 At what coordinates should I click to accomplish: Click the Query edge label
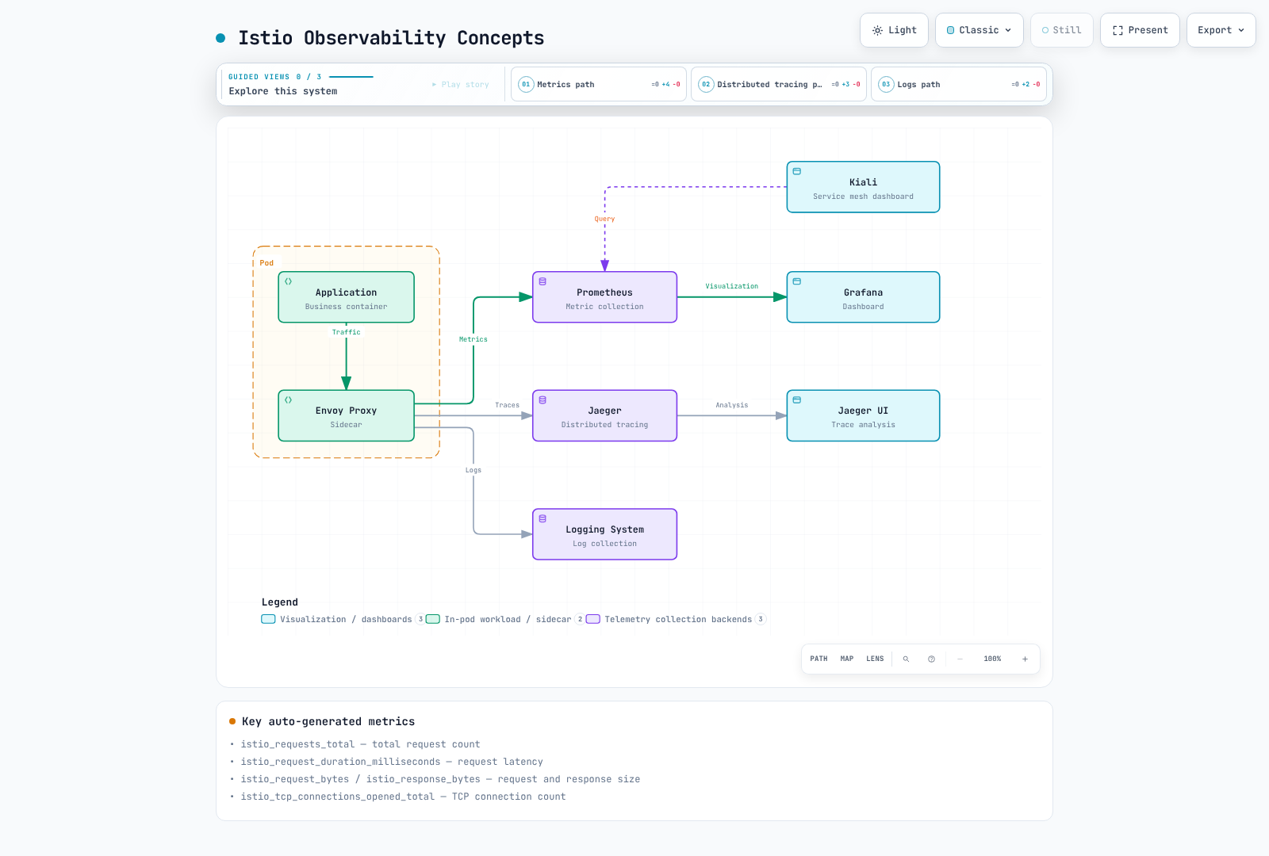(x=604, y=219)
